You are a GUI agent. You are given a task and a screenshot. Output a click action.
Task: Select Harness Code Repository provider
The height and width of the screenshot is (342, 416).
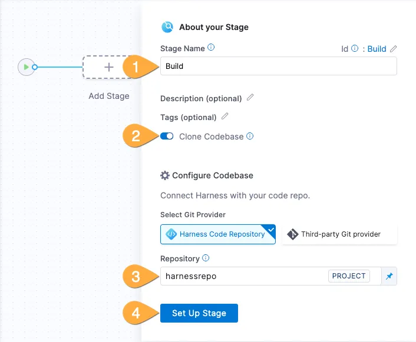[217, 234]
